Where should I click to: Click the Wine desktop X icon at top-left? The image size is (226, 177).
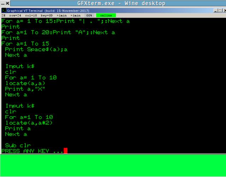coord(7,3)
